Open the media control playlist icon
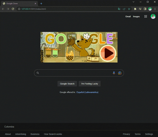Viewport: 158px width, 137px height. click(140, 9)
